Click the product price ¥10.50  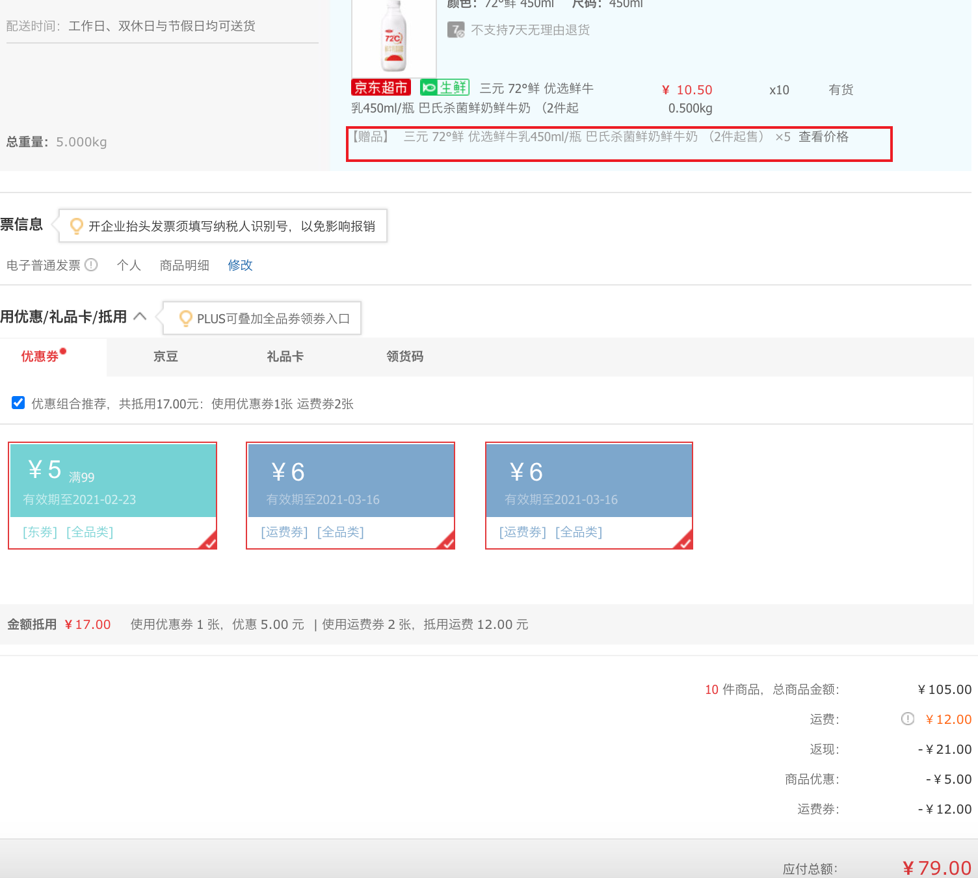click(687, 90)
